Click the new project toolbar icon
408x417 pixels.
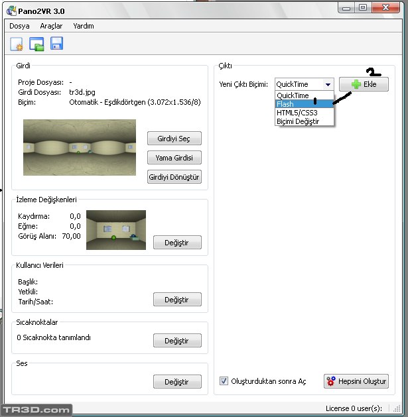tap(17, 44)
